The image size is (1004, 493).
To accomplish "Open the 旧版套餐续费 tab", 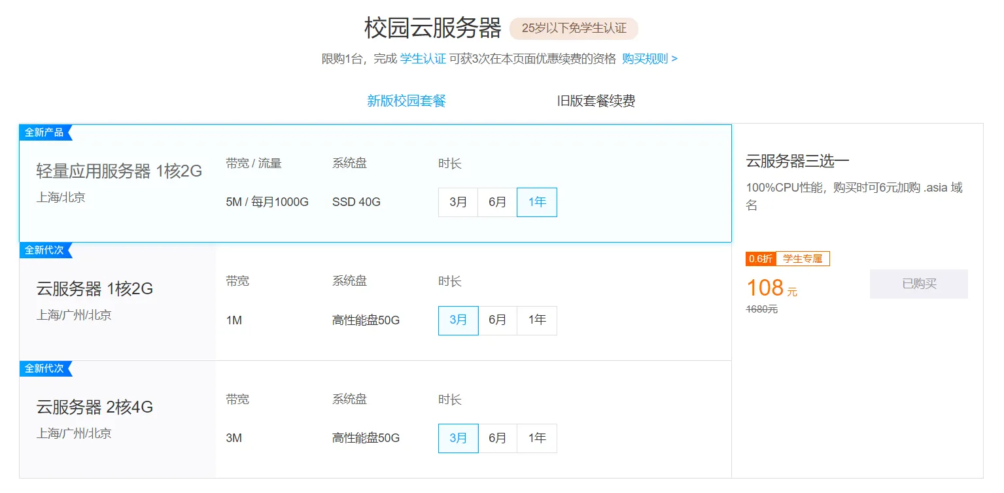I will coord(596,101).
